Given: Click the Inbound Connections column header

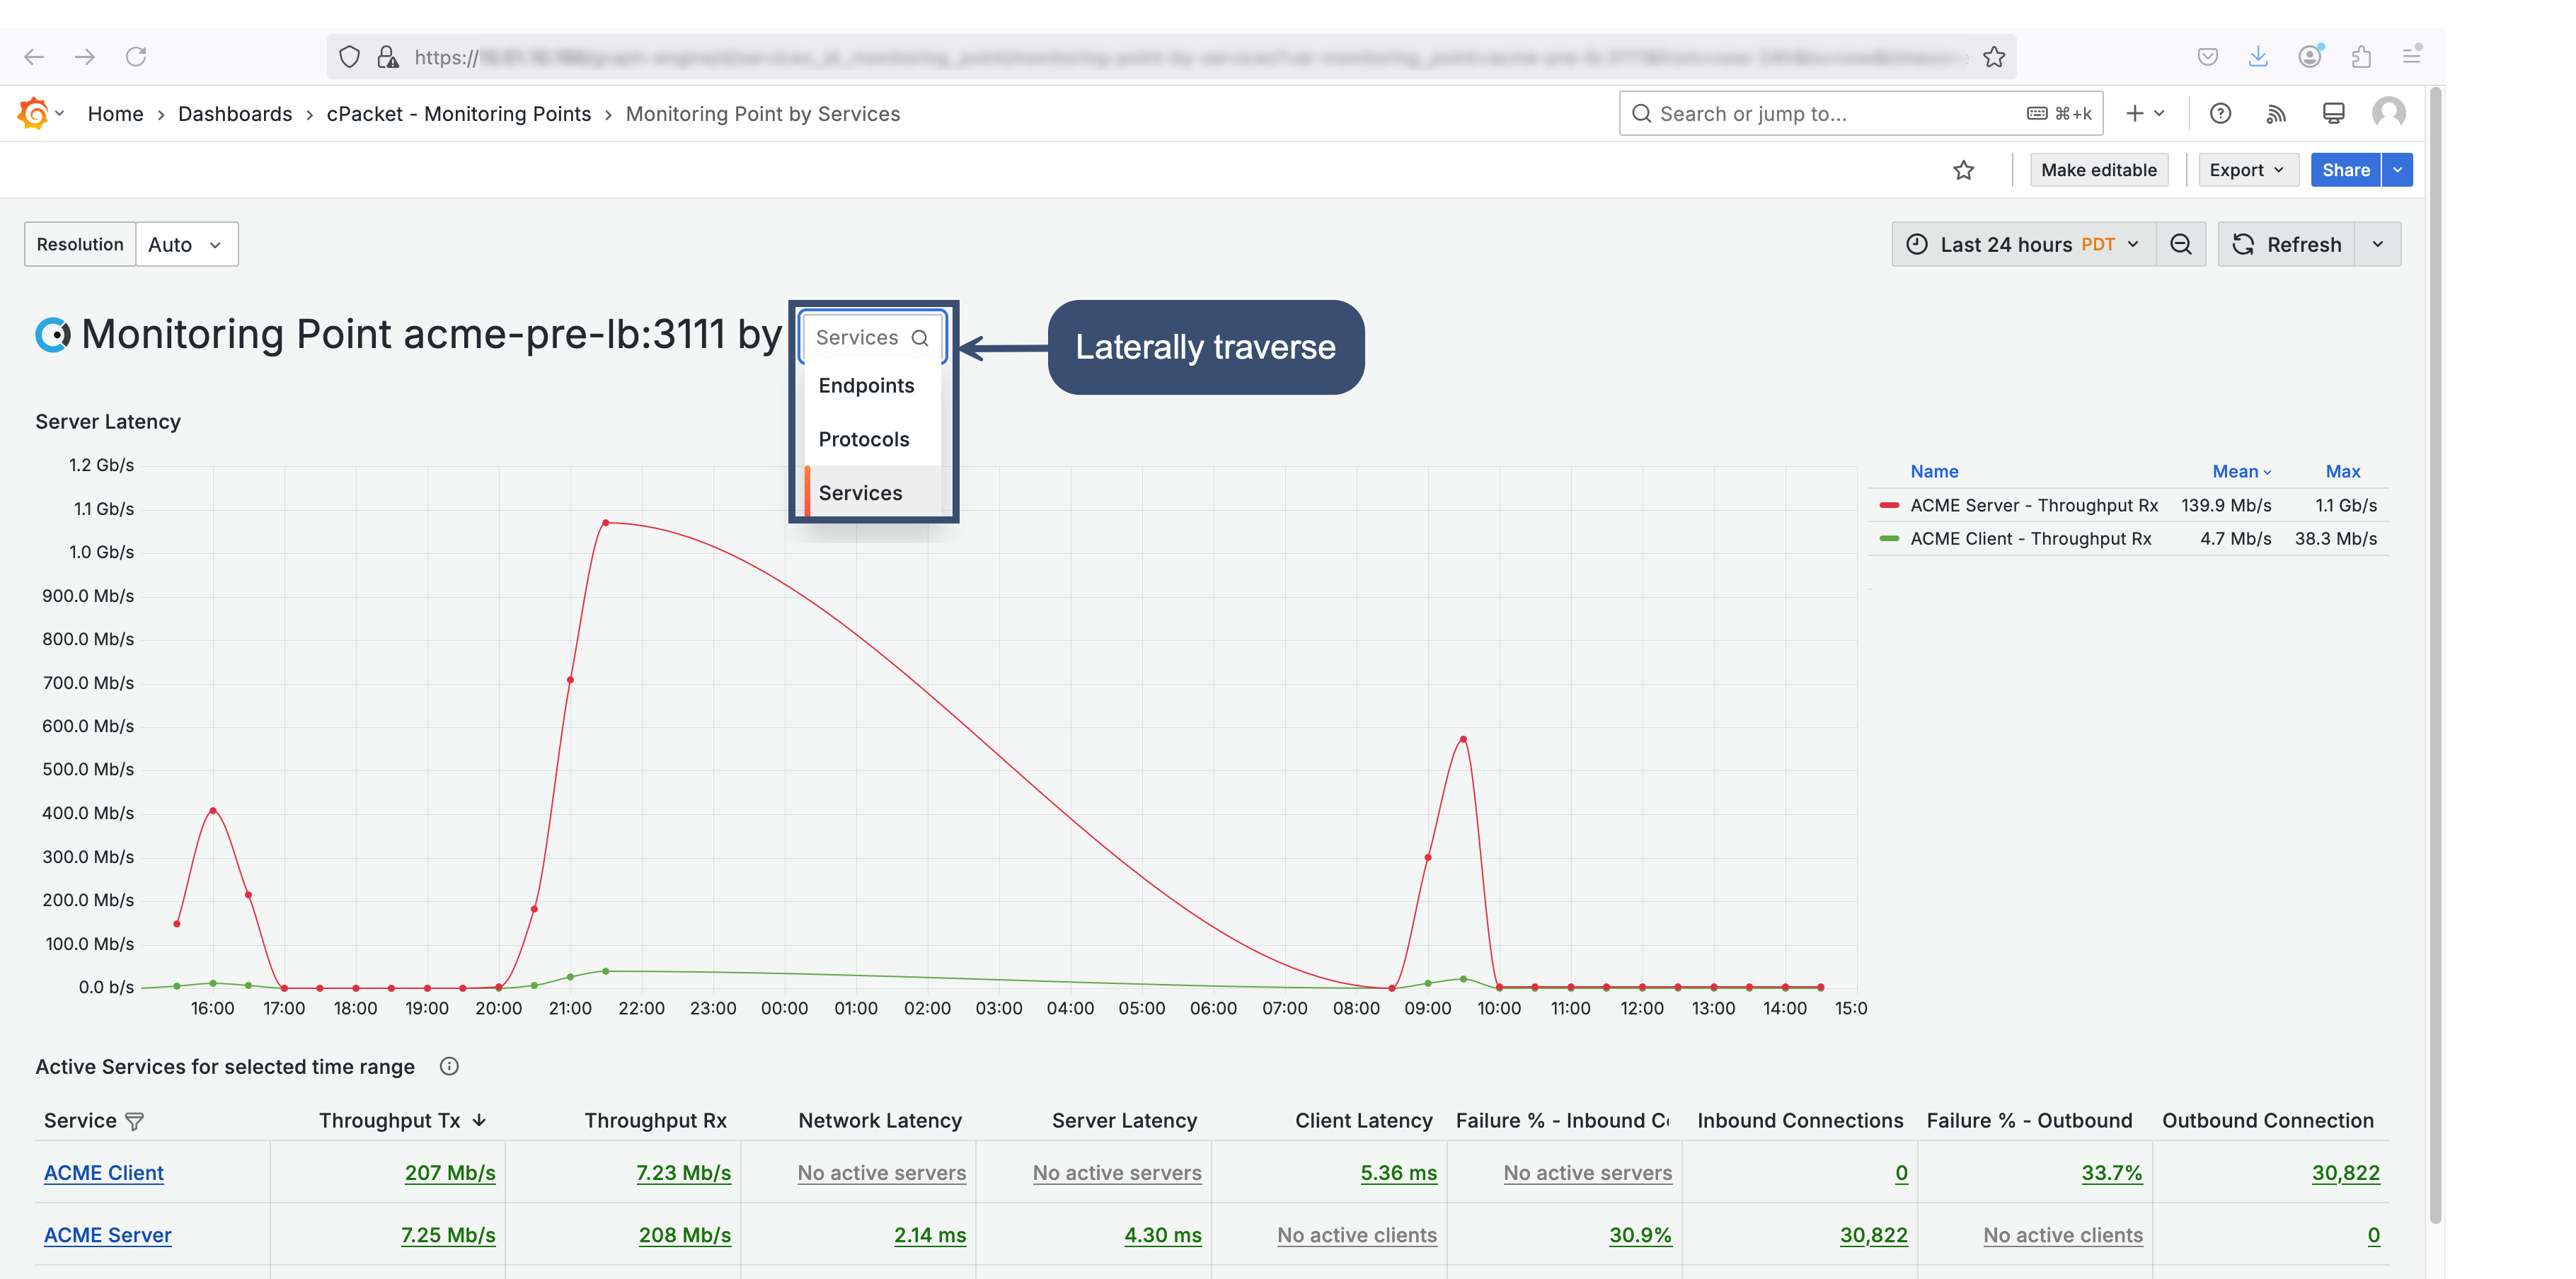Looking at the screenshot, I should (x=1800, y=1121).
